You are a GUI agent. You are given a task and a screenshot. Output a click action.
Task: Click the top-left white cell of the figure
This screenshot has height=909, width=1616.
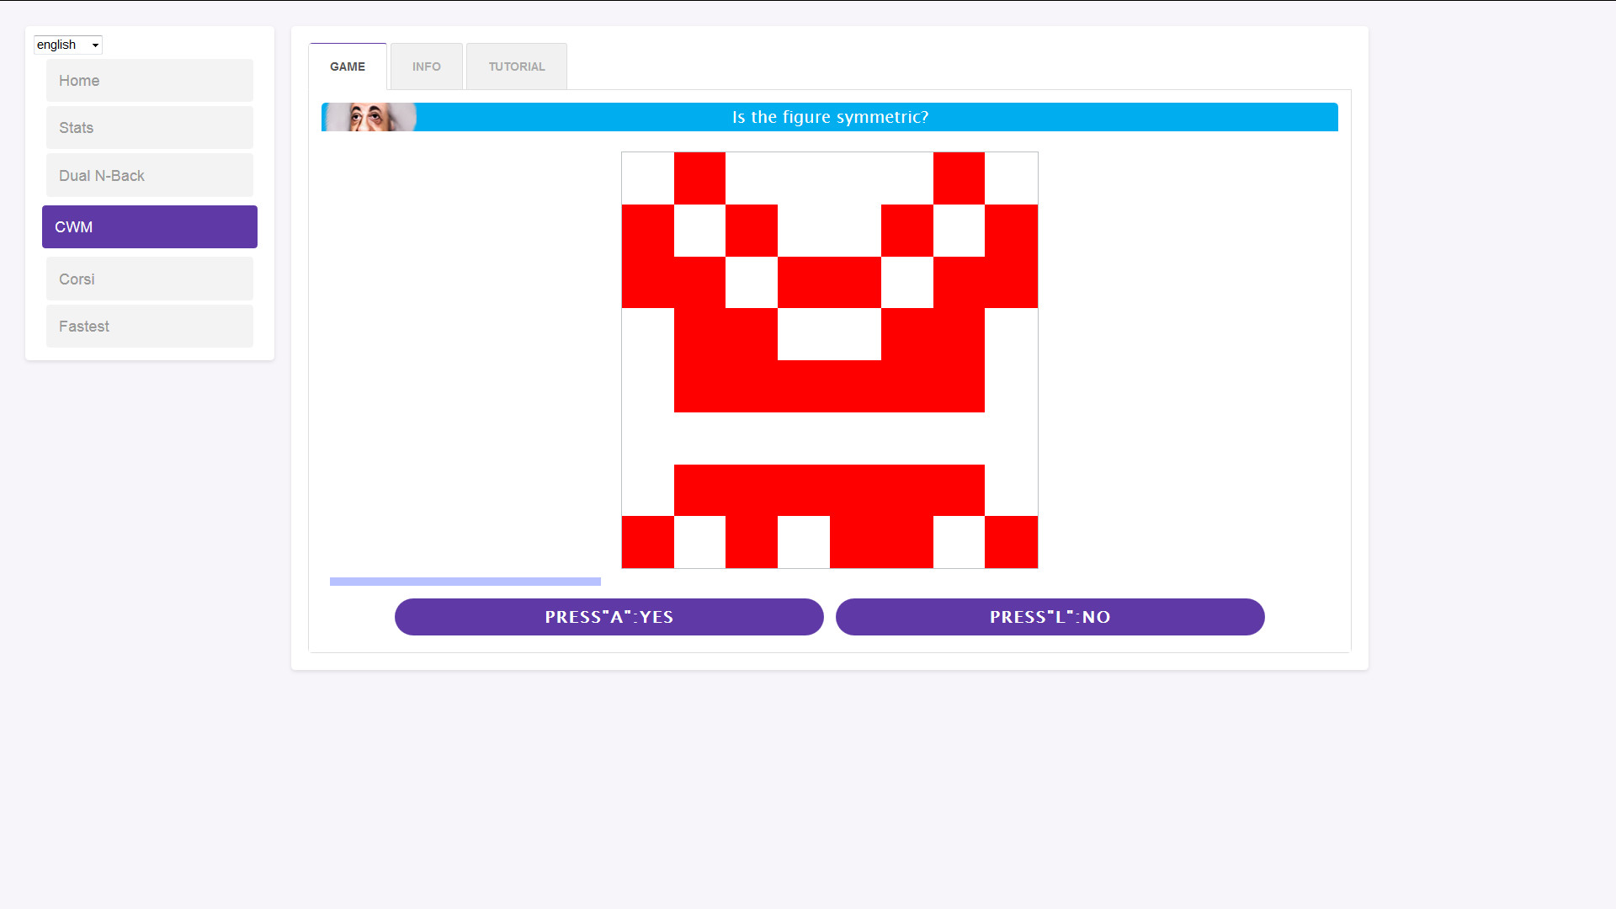point(647,178)
